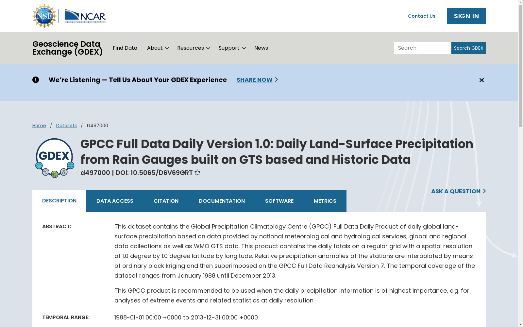This screenshot has width=523, height=327.
Task: Select the Description tab
Action: point(59,201)
